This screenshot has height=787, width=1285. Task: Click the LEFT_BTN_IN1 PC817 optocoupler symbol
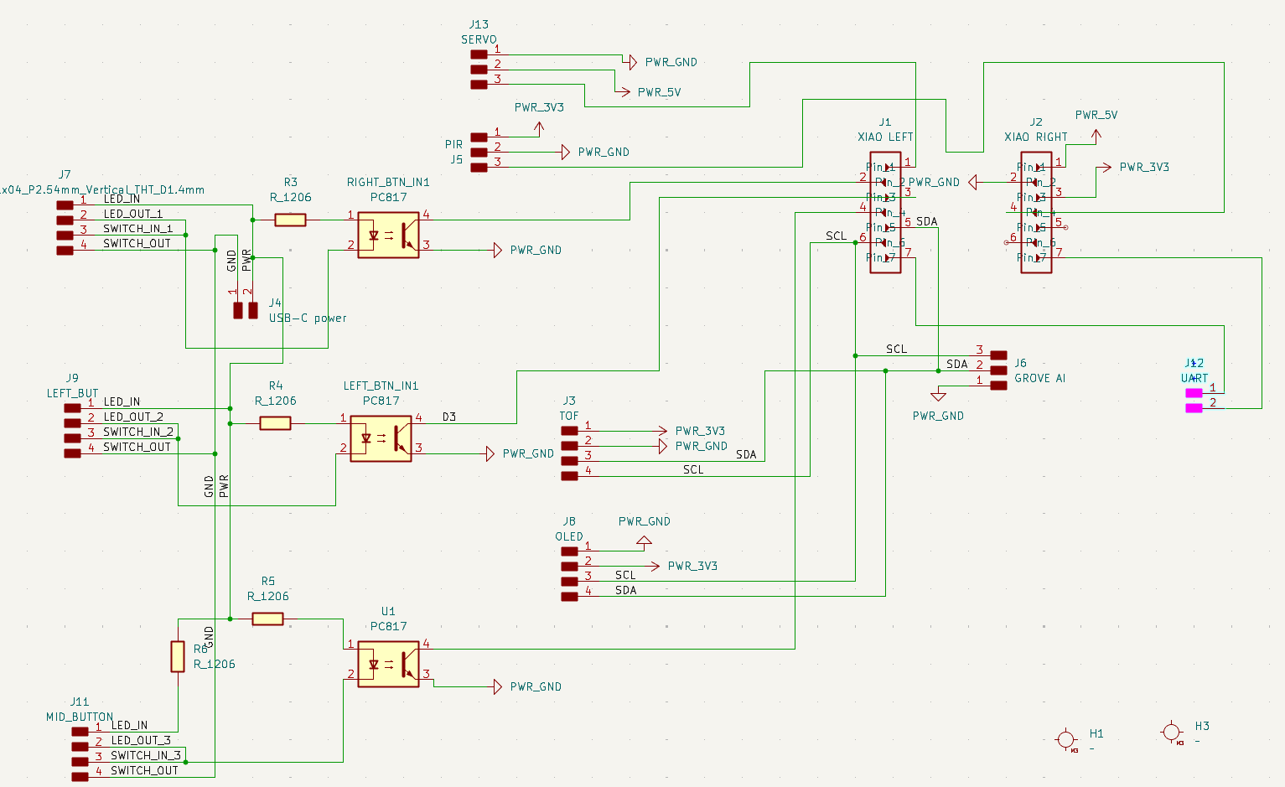(381, 439)
